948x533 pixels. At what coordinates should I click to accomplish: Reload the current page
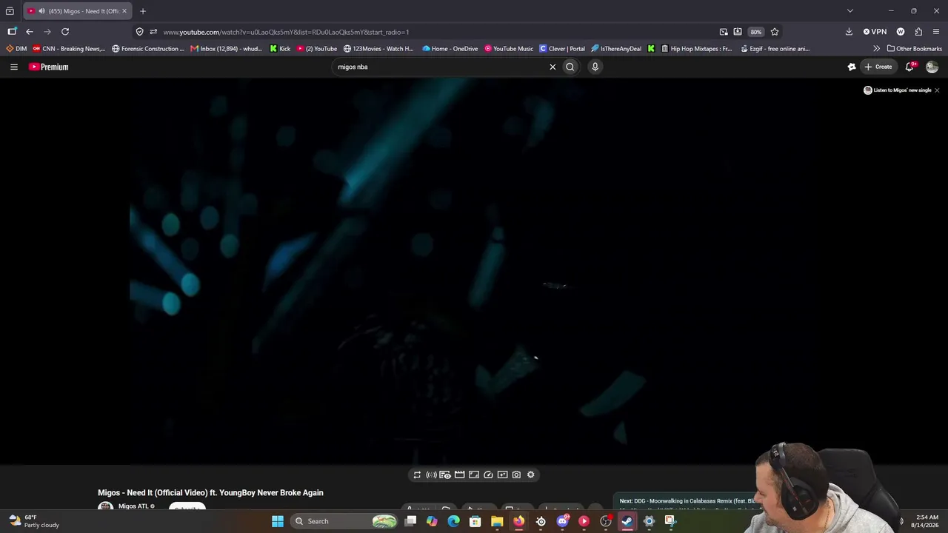(65, 32)
